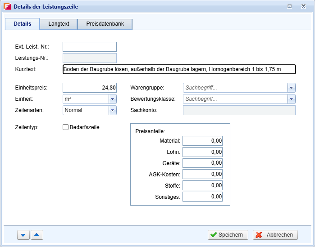Screen dimensions: 315x247
Task: Click into the Lohn price field
Action: point(202,152)
